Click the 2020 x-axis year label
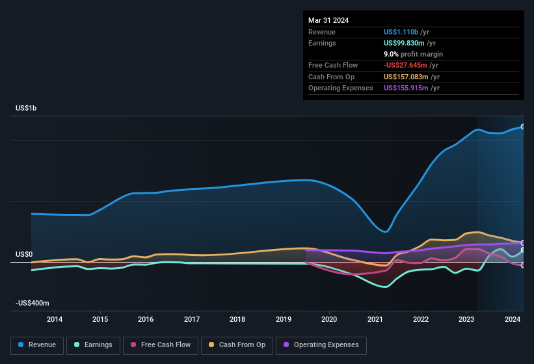The height and width of the screenshot is (364, 534). tap(329, 319)
